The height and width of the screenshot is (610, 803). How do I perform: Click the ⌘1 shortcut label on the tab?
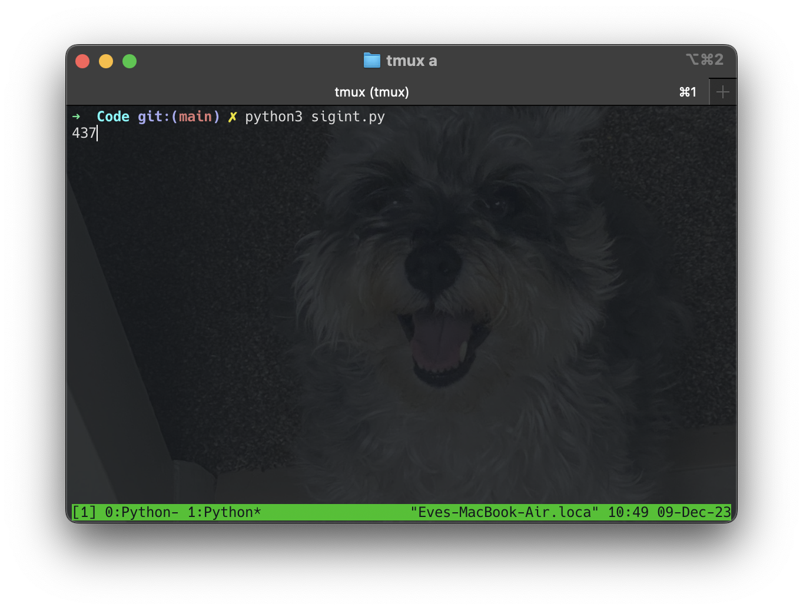[x=688, y=92]
